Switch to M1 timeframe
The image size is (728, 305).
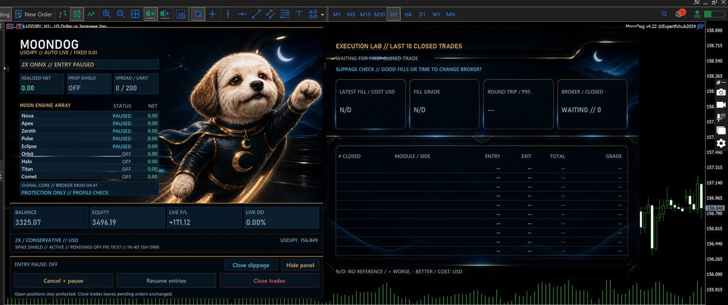[337, 14]
